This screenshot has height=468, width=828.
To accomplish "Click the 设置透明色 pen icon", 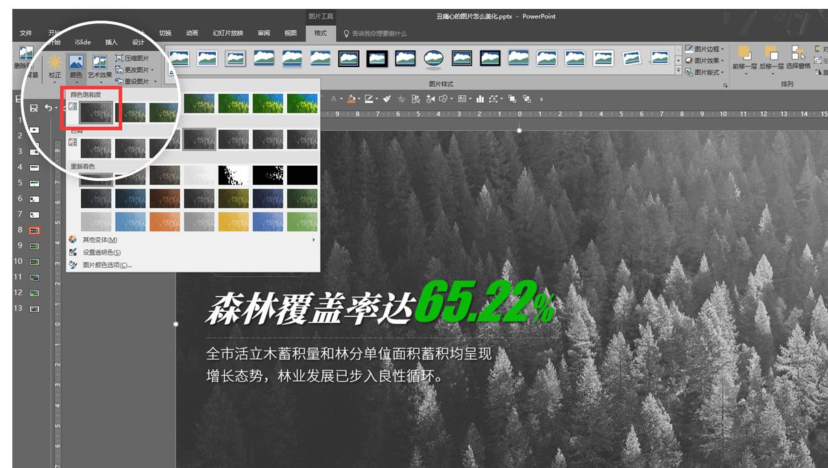I will [x=73, y=252].
